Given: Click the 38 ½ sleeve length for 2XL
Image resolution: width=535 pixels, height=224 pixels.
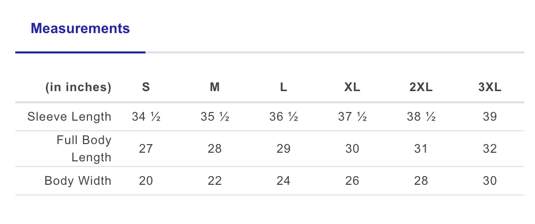Looking at the screenshot, I should (x=421, y=117).
